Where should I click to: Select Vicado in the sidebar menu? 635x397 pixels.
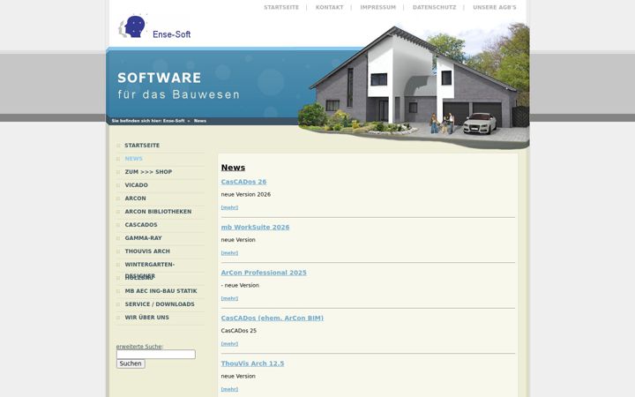point(137,185)
